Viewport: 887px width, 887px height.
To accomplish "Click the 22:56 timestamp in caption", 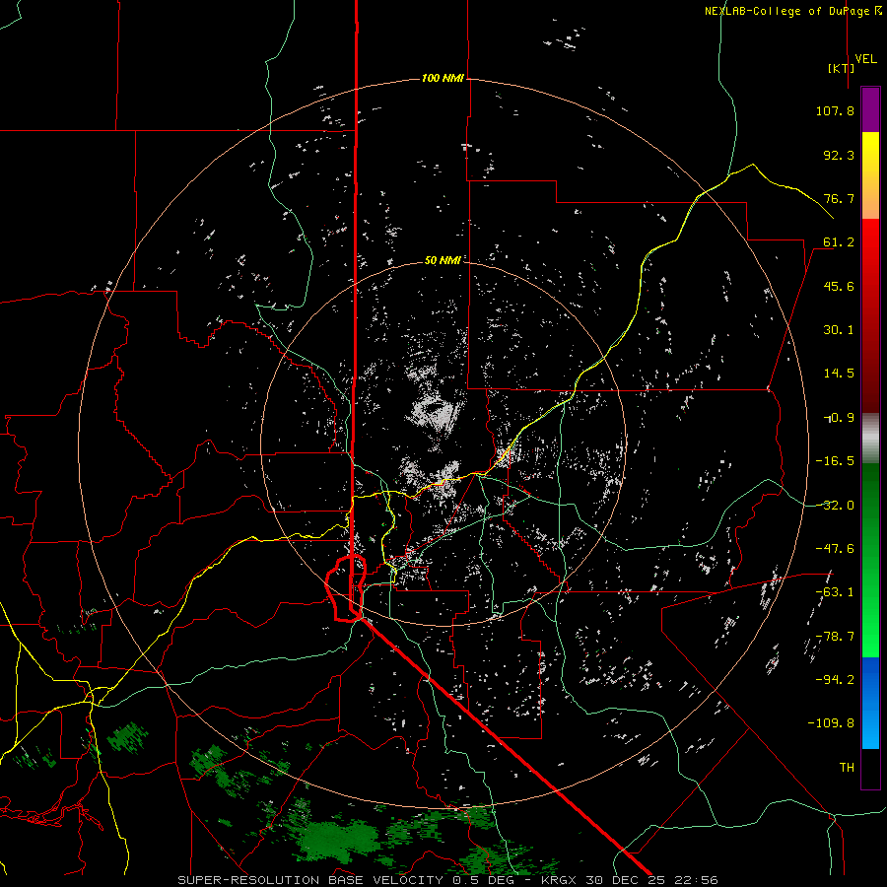I will 699,880.
